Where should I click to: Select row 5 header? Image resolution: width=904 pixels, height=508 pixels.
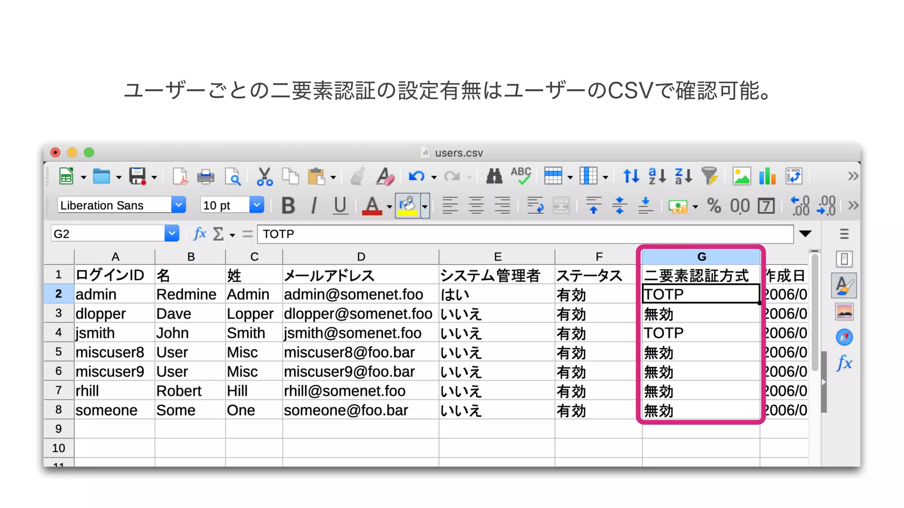pyautogui.click(x=58, y=352)
